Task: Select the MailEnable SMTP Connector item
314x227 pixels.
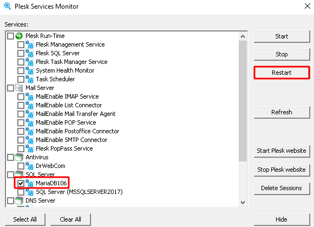Action: point(71,140)
